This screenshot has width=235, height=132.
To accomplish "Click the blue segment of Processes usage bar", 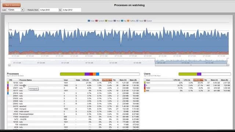I will [98, 74].
